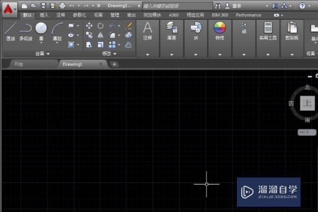
Task: Toggle ribbon minimize button after Performance tab
Action: [x=277, y=15]
